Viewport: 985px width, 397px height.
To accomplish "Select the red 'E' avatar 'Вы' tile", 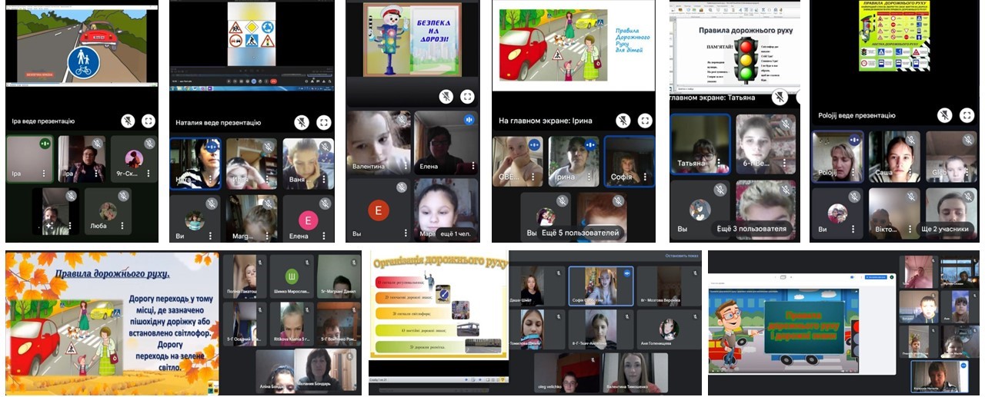I will [x=378, y=210].
